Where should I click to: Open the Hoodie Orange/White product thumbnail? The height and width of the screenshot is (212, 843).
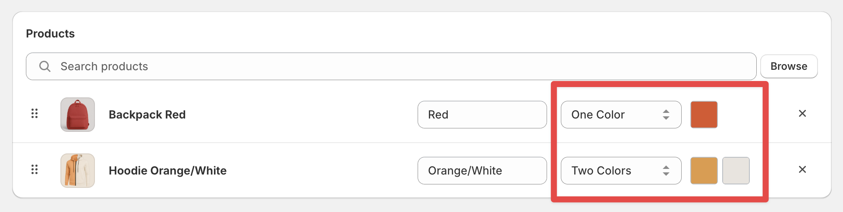click(x=78, y=171)
